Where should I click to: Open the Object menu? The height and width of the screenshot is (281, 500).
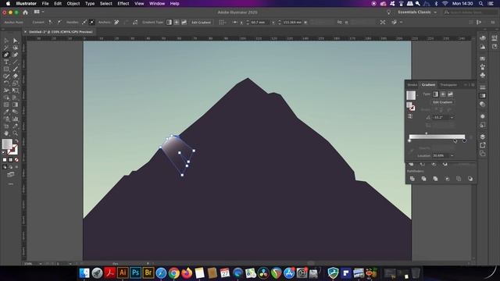point(73,3)
